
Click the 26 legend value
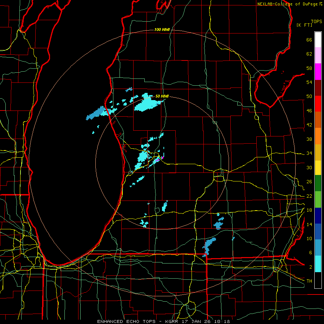pos(309,182)
